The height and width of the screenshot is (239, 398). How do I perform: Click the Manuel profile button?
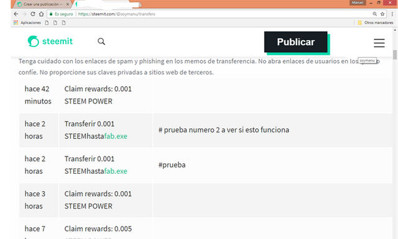358,2
